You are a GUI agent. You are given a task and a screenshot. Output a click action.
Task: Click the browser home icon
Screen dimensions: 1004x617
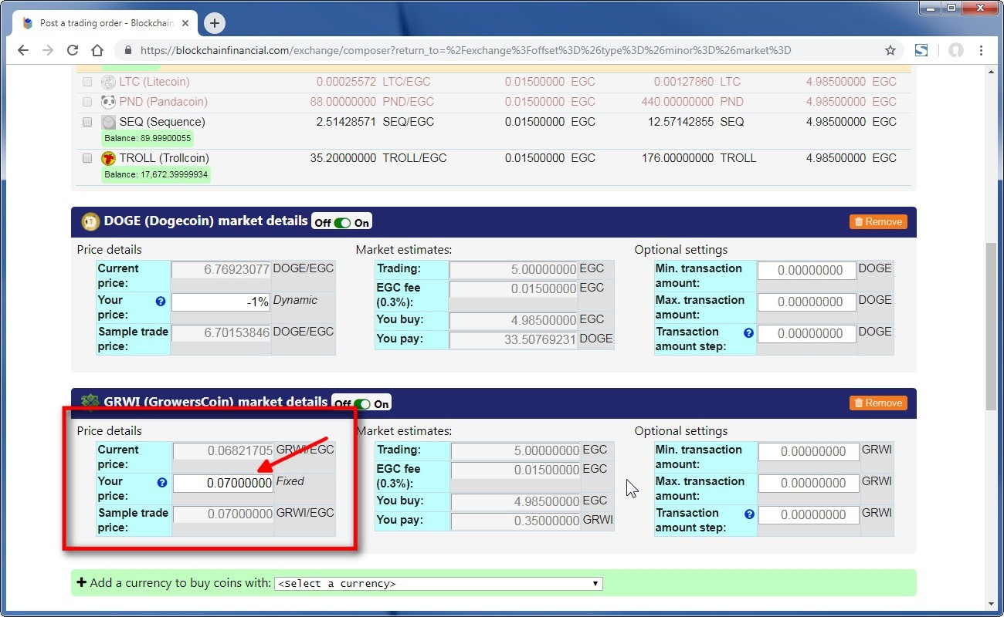click(x=97, y=50)
